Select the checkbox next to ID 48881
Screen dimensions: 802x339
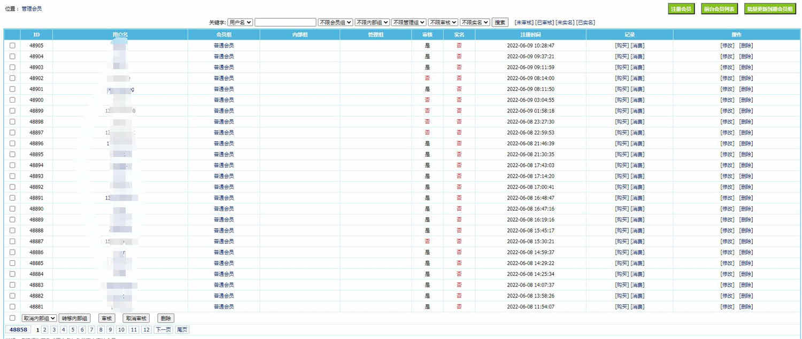click(x=12, y=306)
